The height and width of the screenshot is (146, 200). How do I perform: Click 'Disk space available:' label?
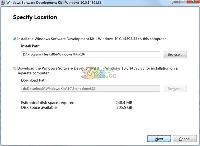(x=39, y=108)
